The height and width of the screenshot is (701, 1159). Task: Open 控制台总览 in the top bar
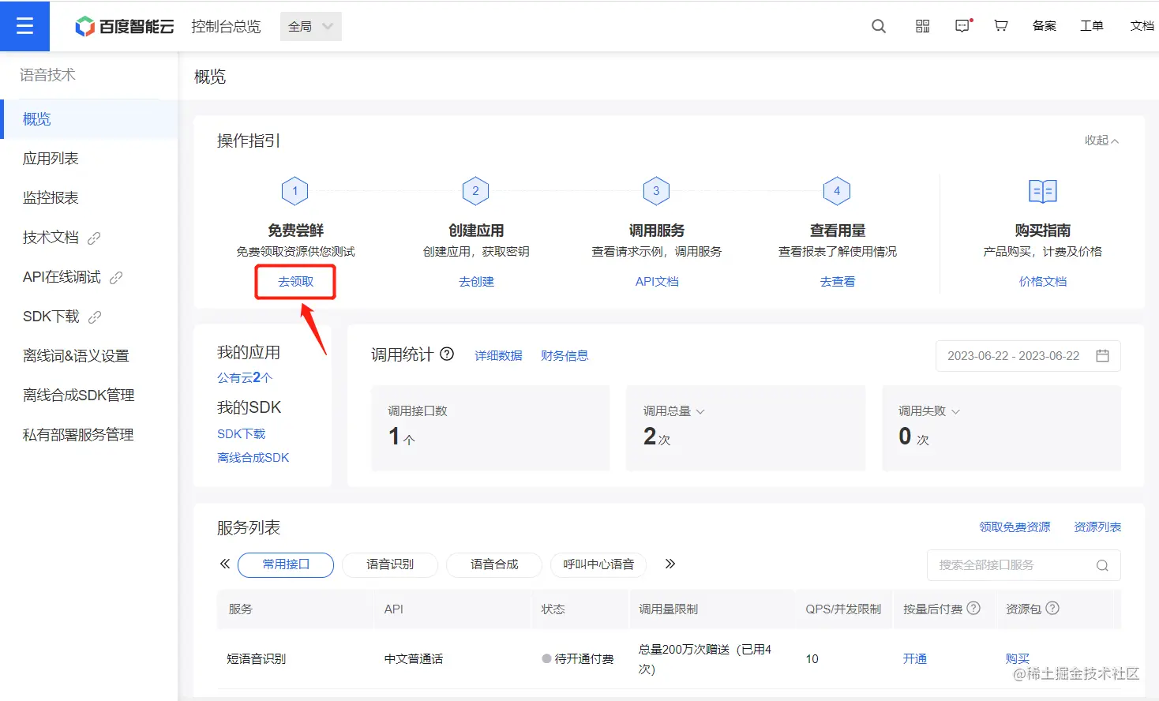[226, 26]
